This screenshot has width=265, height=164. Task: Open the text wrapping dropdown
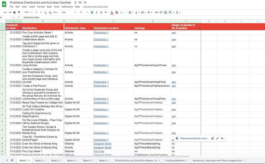coord(143,13)
